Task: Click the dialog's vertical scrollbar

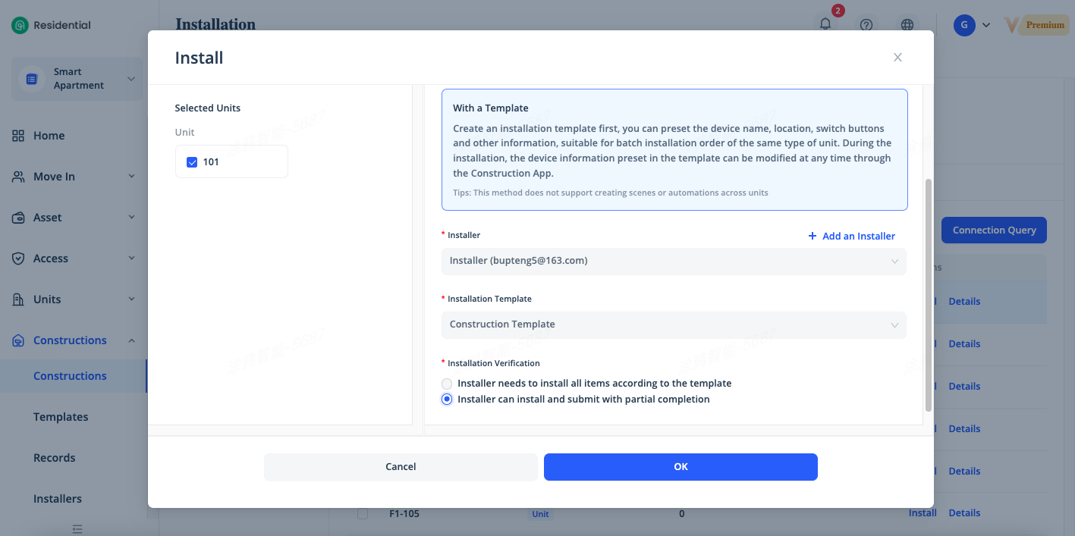Action: pos(929,296)
